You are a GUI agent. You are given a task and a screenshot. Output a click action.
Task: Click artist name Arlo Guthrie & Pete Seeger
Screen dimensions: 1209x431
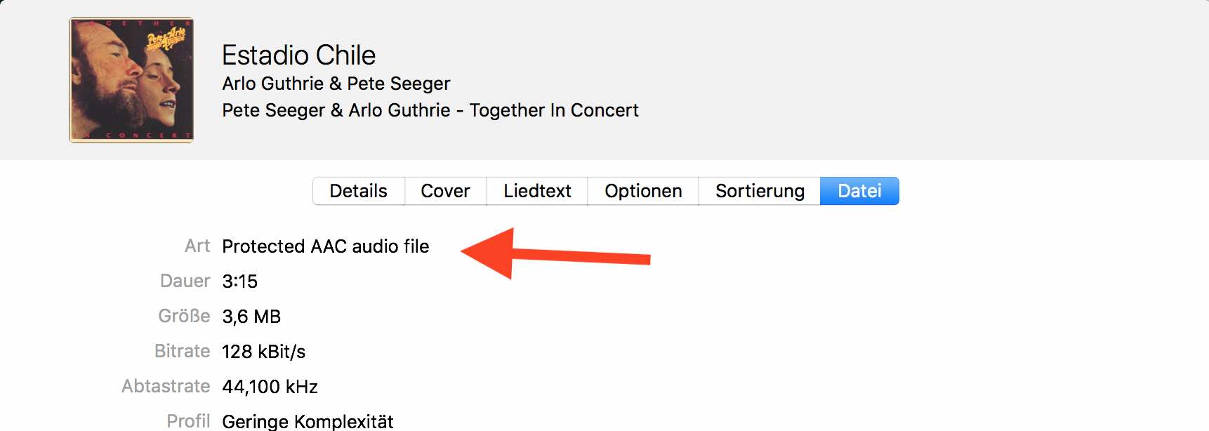[x=336, y=84]
